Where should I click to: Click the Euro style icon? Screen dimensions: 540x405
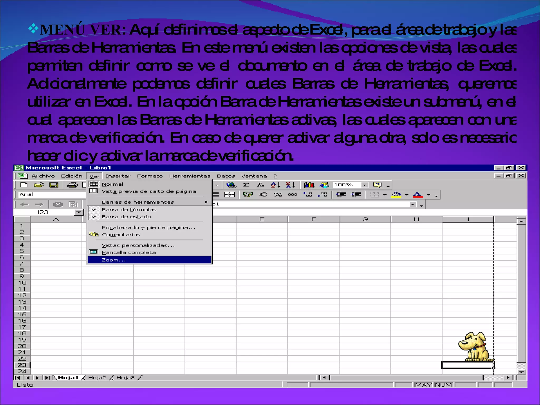[x=263, y=195]
